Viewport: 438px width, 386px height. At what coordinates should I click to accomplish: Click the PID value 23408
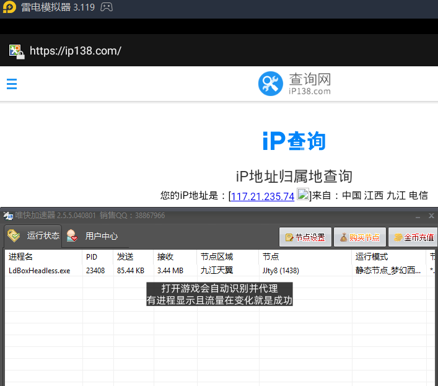click(95, 271)
